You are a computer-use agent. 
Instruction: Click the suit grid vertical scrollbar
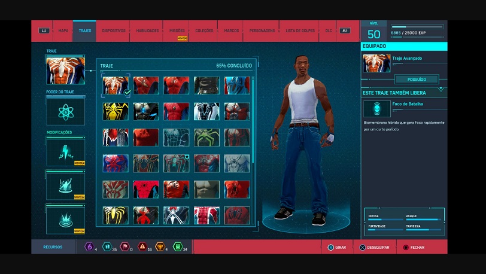(253, 119)
